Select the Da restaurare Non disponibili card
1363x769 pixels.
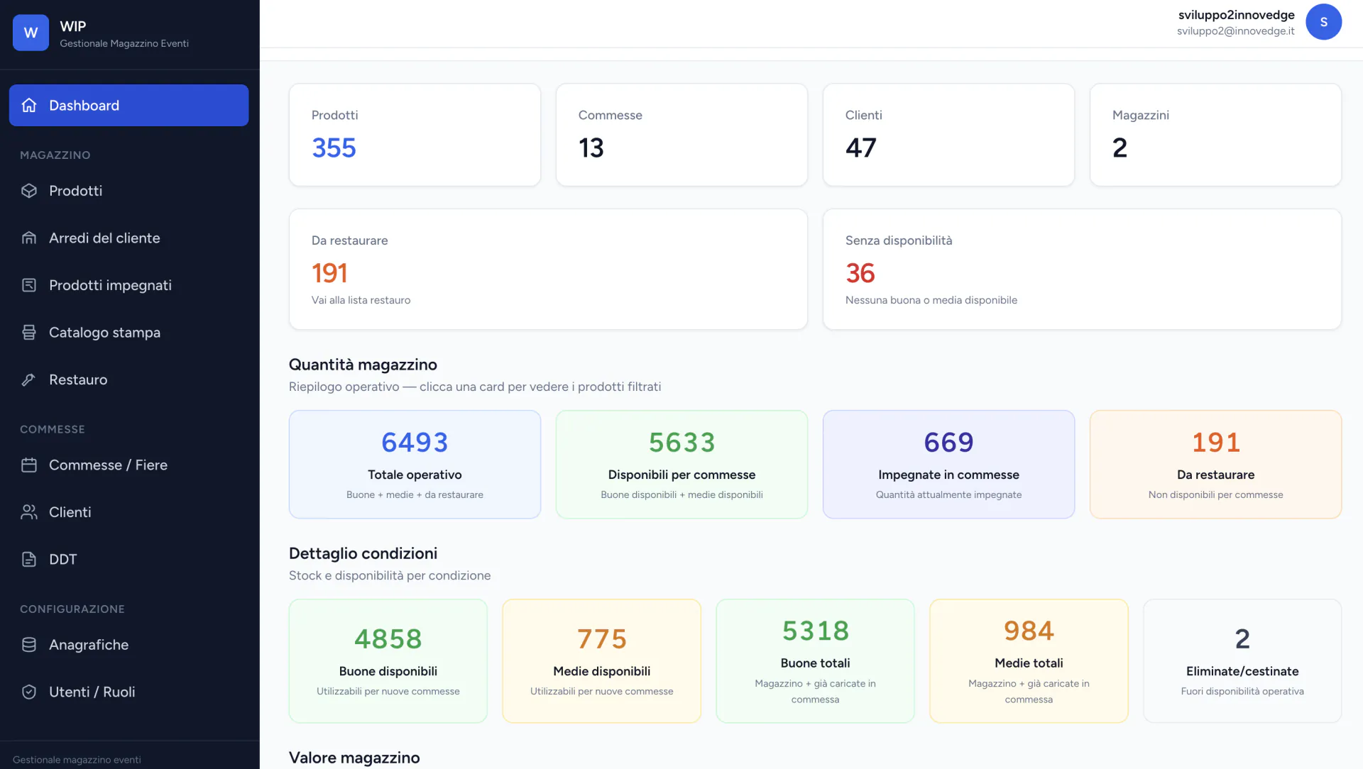click(x=1215, y=464)
